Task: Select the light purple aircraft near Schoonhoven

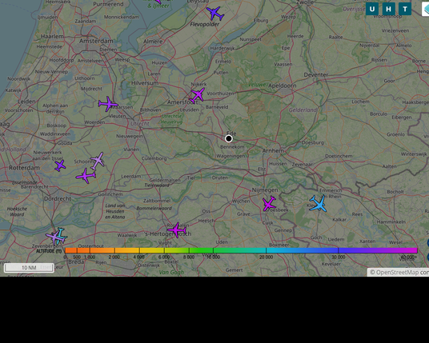Action: click(98, 161)
